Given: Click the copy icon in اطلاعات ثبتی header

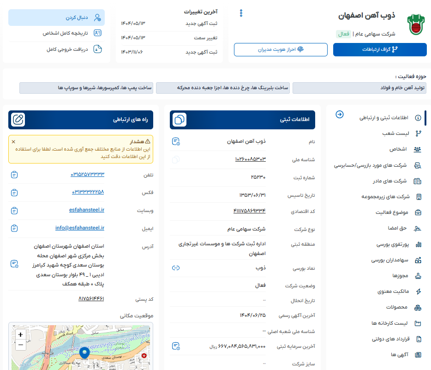Looking at the screenshot, I should [x=180, y=120].
